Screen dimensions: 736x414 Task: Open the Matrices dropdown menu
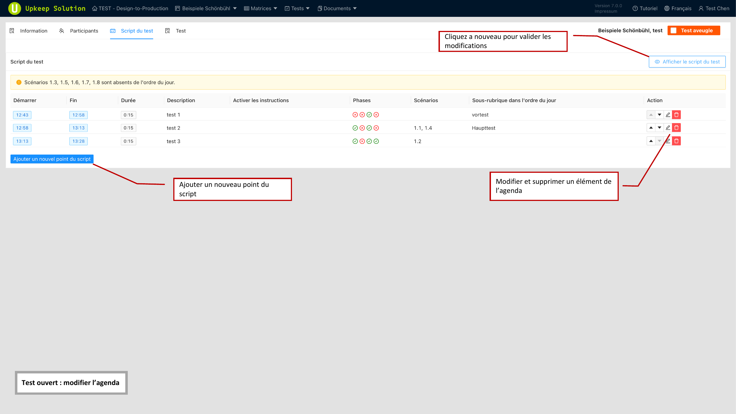point(261,8)
